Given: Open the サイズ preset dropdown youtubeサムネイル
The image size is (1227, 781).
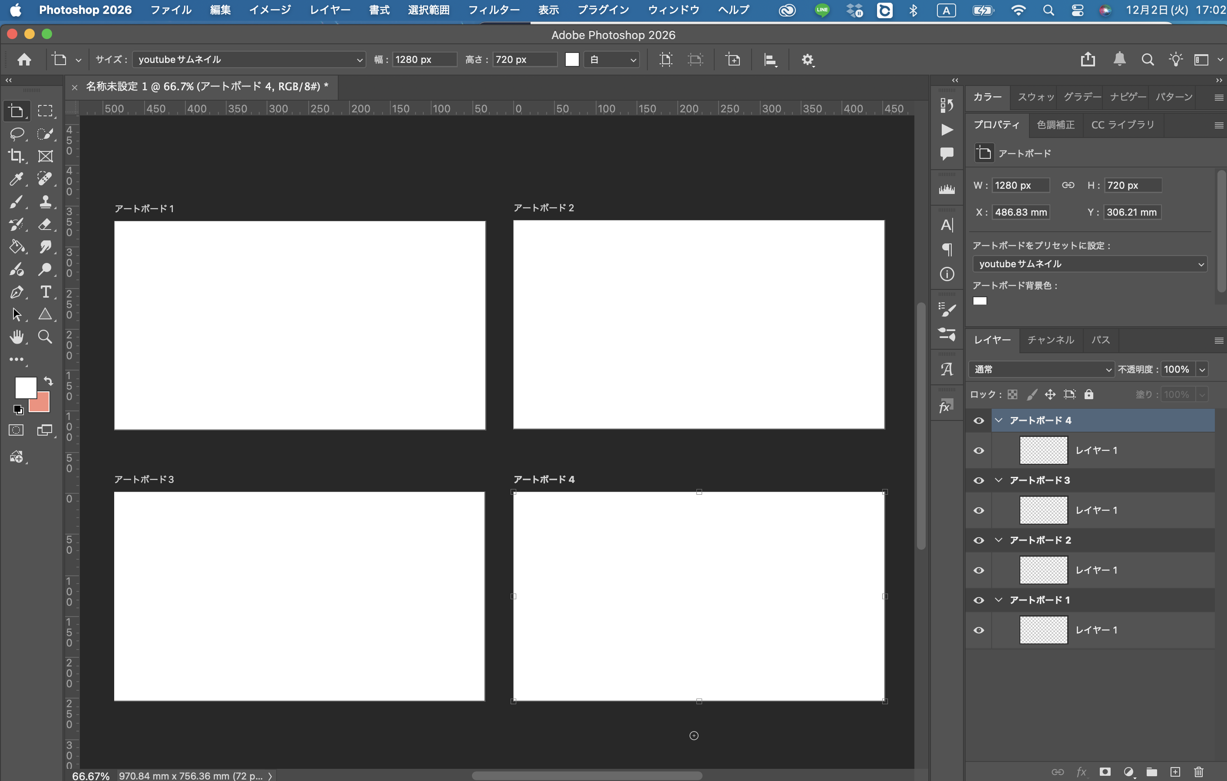Looking at the screenshot, I should click(249, 59).
